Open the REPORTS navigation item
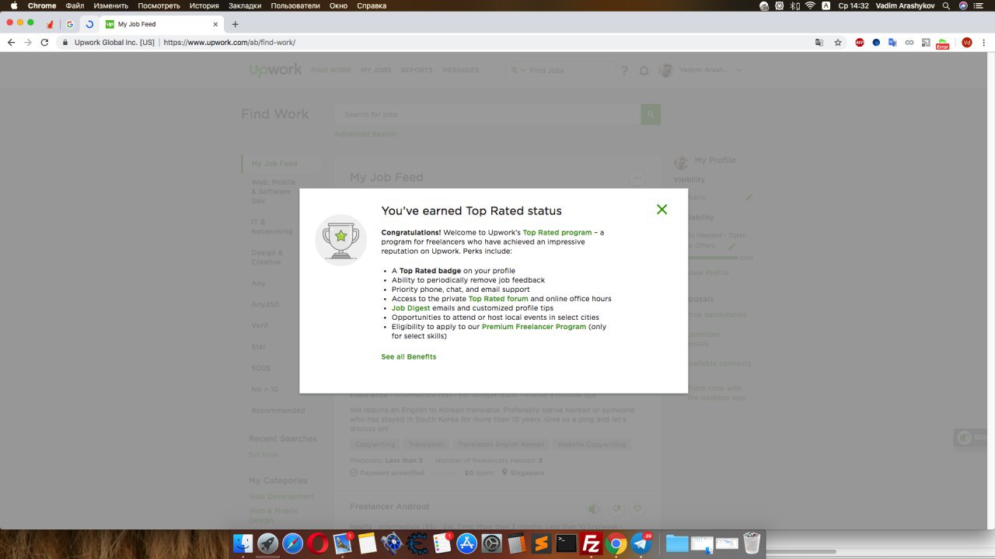The width and height of the screenshot is (995, 559). [417, 71]
